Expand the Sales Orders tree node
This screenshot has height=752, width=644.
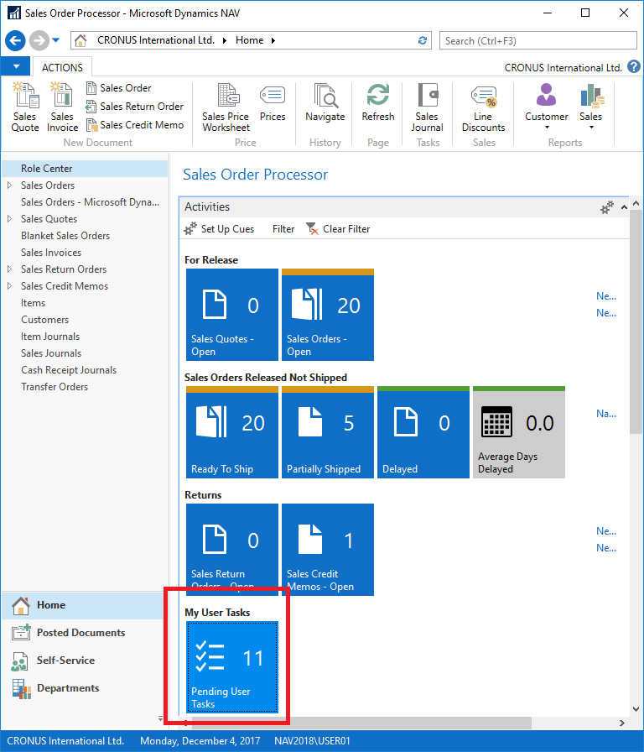[x=9, y=185]
